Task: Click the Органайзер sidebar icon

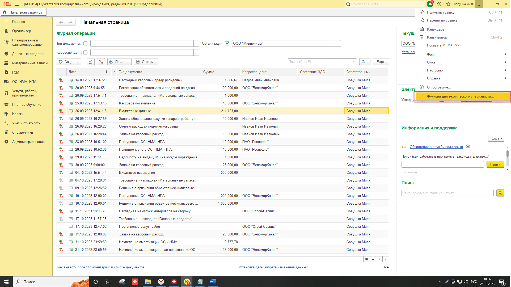Action: click(x=6, y=31)
